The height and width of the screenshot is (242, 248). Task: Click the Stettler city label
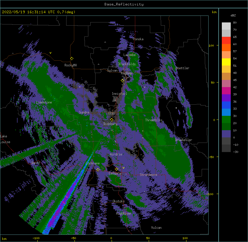(182, 68)
